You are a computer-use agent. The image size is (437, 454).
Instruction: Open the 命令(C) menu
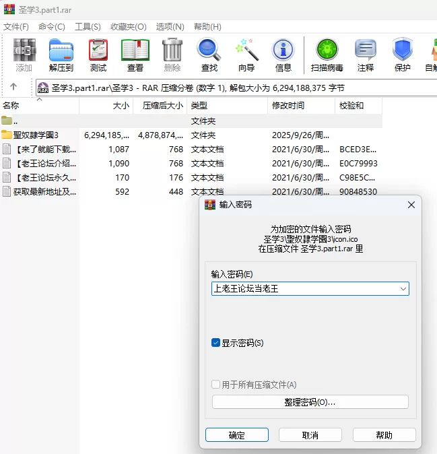[52, 27]
